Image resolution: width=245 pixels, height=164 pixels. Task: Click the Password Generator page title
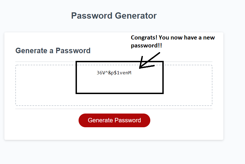tap(114, 16)
